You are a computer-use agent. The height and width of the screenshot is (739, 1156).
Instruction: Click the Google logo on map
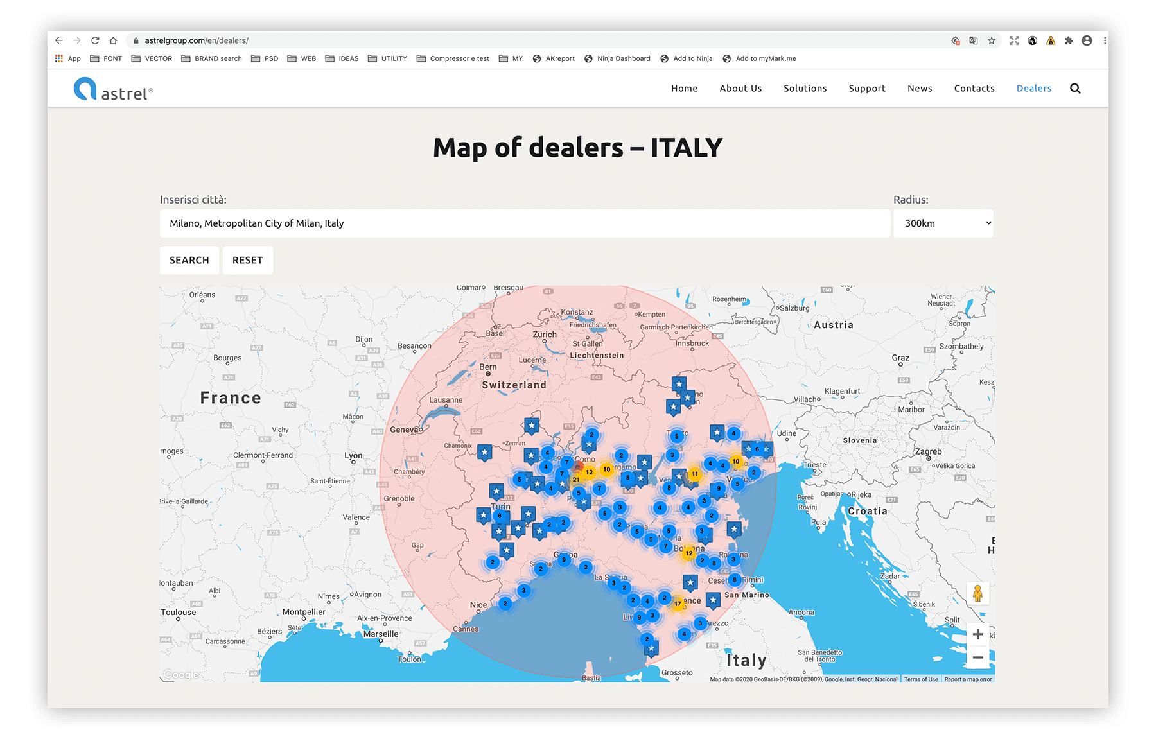pos(181,674)
